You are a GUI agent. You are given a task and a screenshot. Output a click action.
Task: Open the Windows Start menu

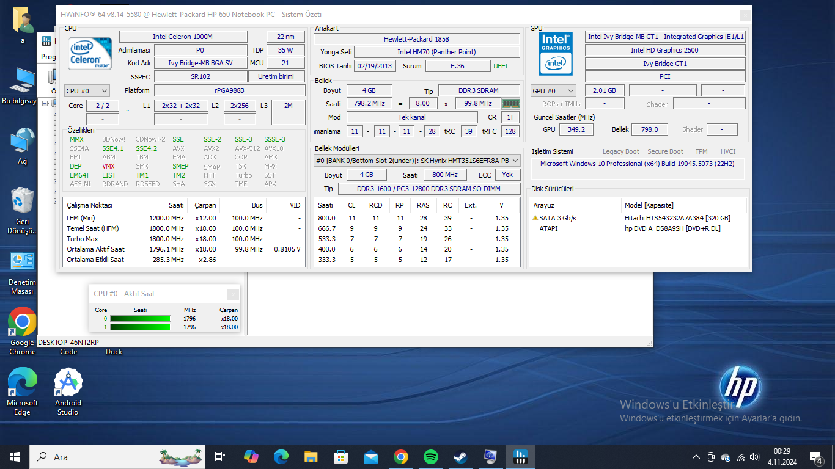pyautogui.click(x=14, y=456)
